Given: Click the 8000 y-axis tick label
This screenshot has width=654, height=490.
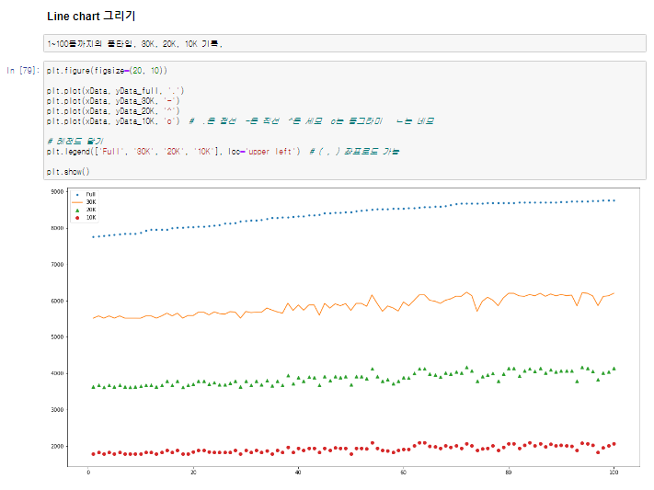Looking at the screenshot, I should coord(57,228).
